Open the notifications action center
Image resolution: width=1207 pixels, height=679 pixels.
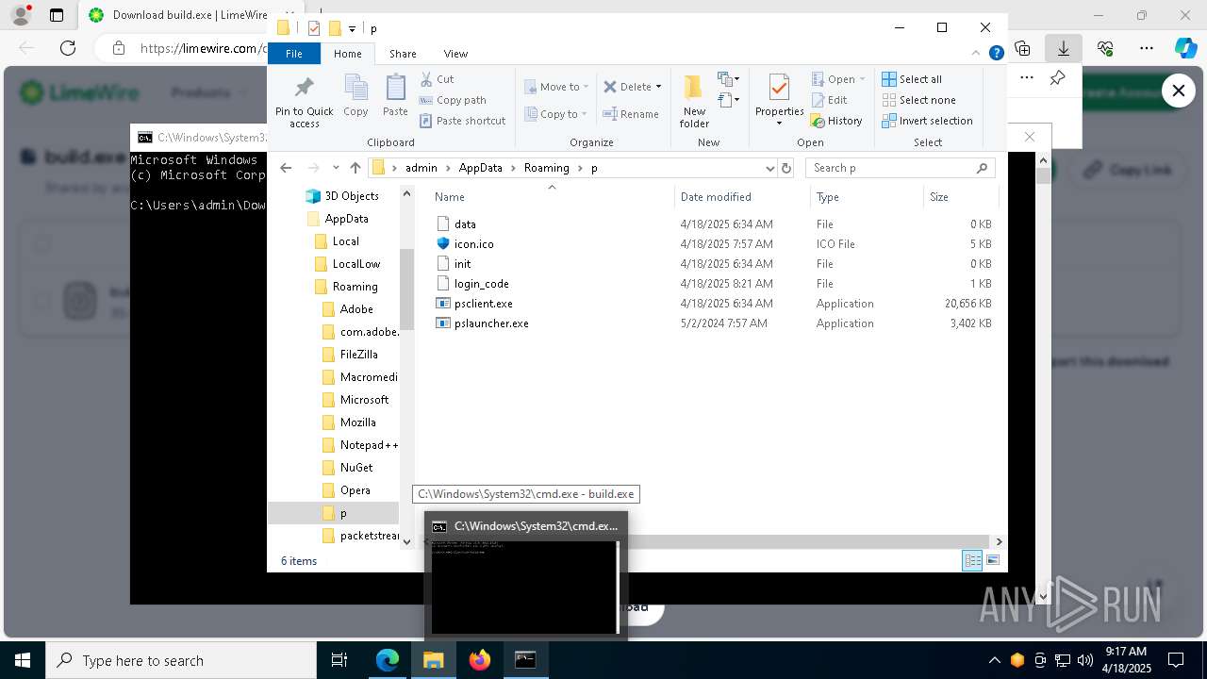coord(1176,660)
